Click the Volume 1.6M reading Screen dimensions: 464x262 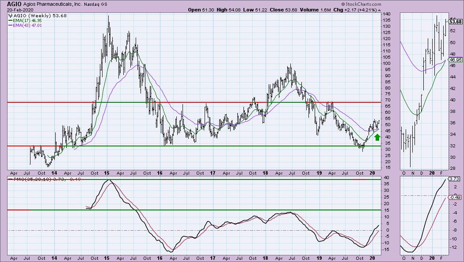pyautogui.click(x=315, y=10)
